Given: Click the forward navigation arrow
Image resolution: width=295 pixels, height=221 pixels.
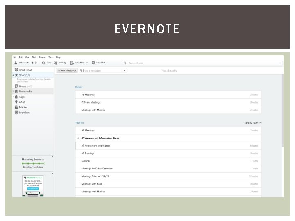Looking at the screenshot, I should [36, 63].
